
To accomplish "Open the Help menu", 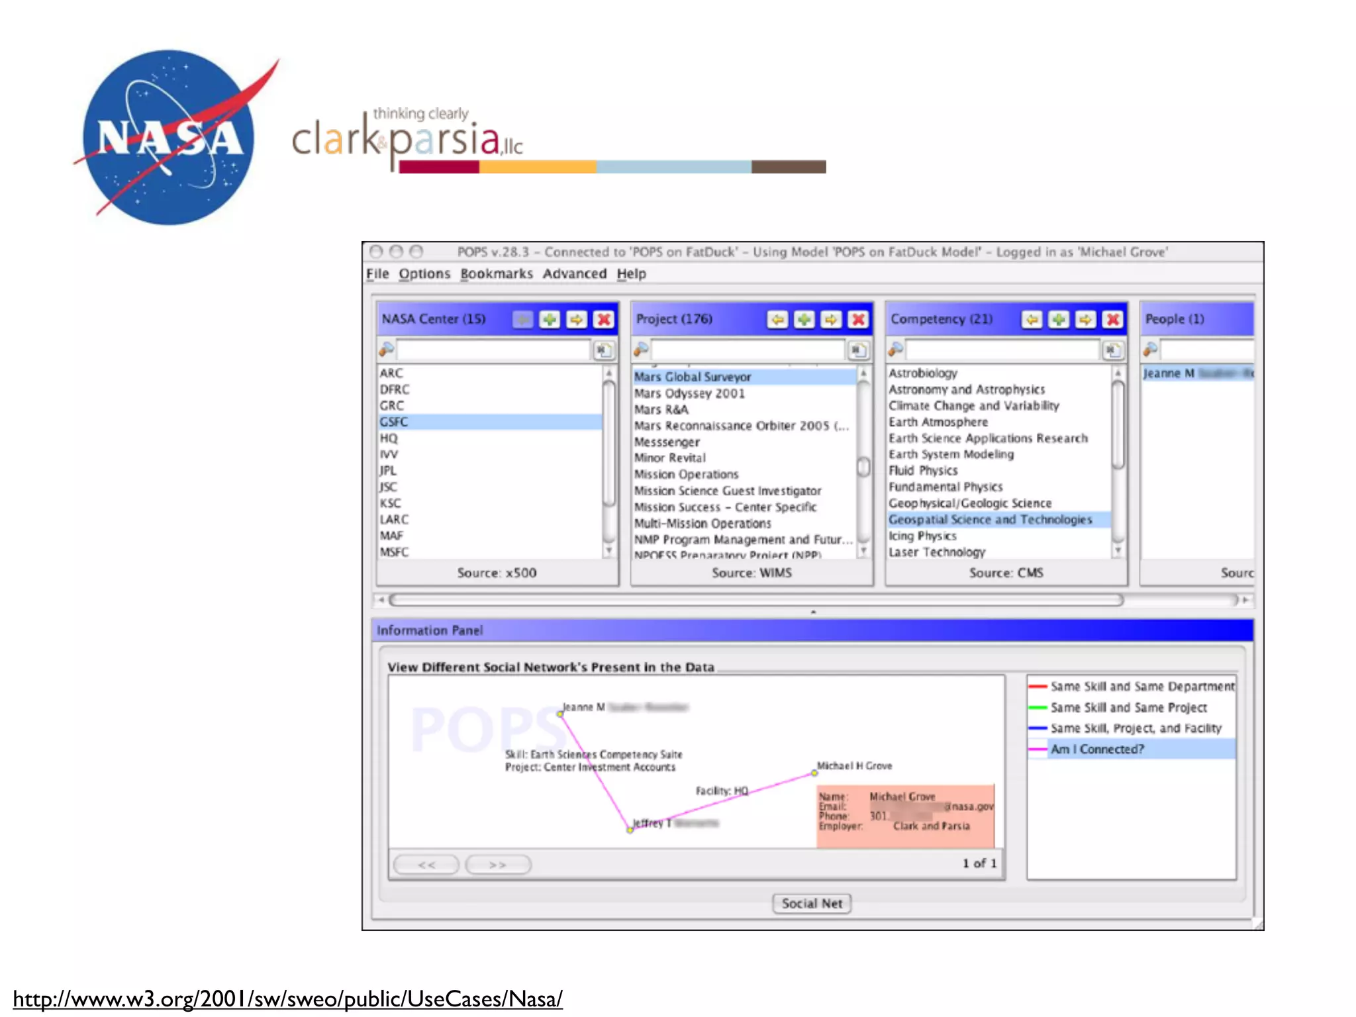I will (632, 274).
